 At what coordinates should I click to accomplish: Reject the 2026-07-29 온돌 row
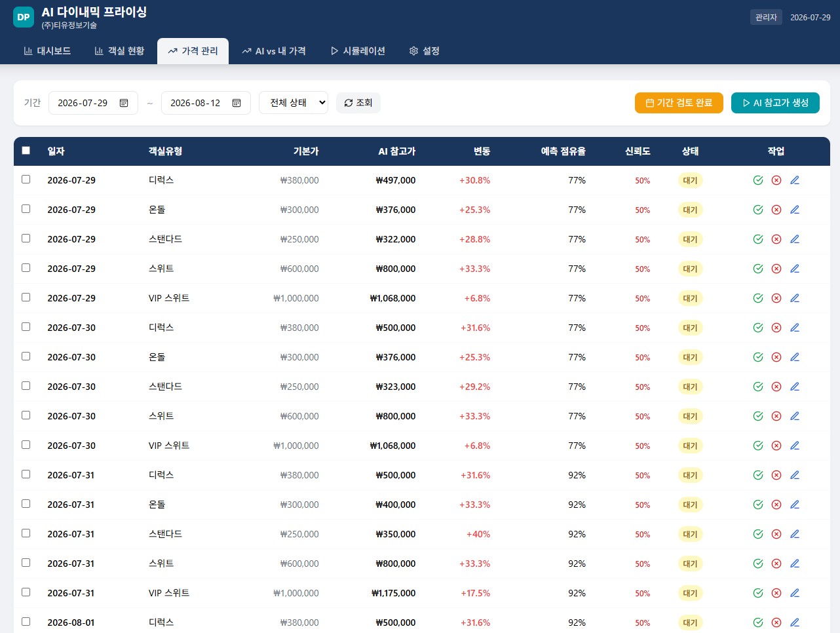(x=776, y=210)
